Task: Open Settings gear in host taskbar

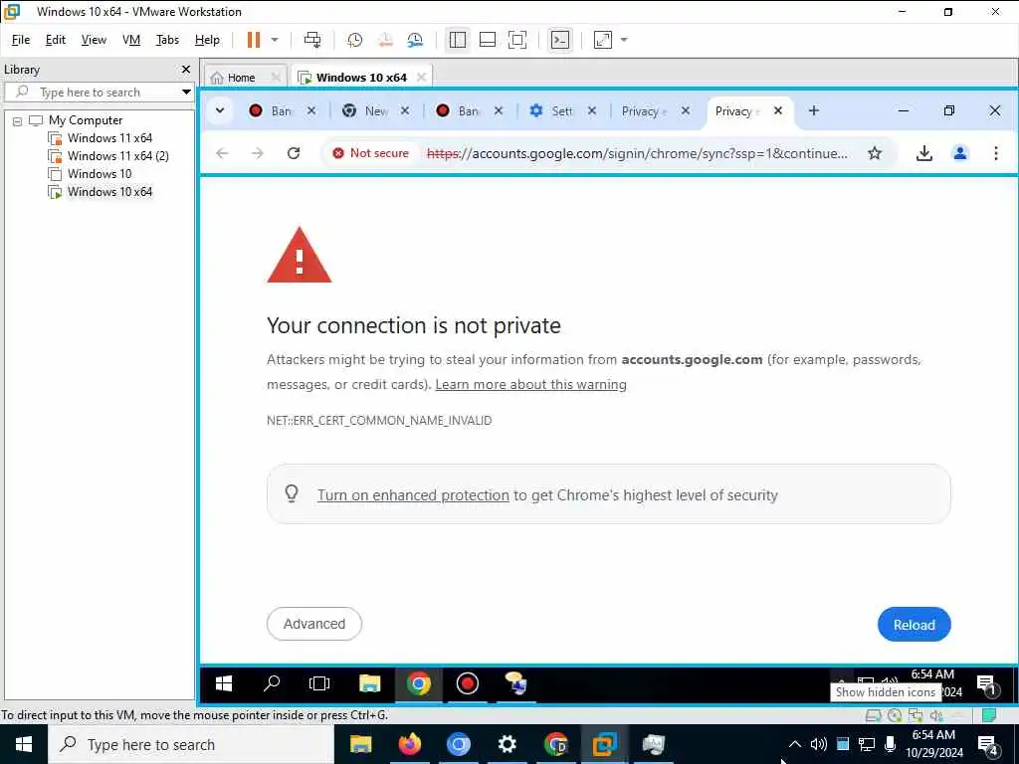Action: tap(507, 744)
